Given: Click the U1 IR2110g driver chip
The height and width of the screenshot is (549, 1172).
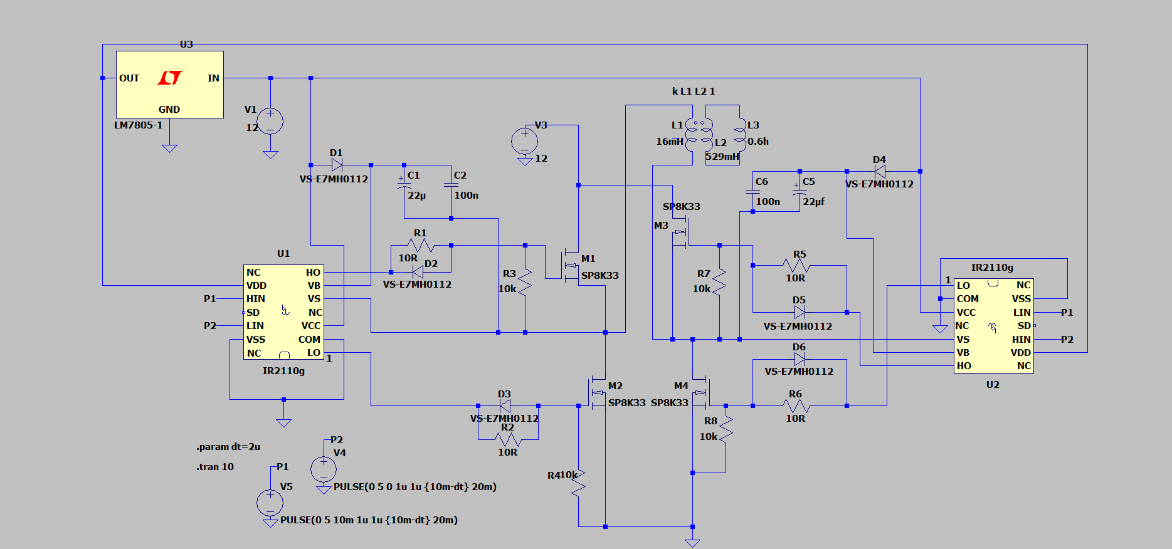Looking at the screenshot, I should pos(283,312).
